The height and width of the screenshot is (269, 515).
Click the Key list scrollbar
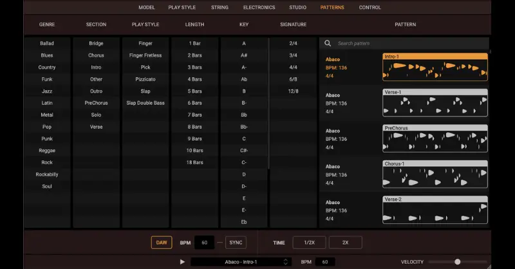[268, 104]
